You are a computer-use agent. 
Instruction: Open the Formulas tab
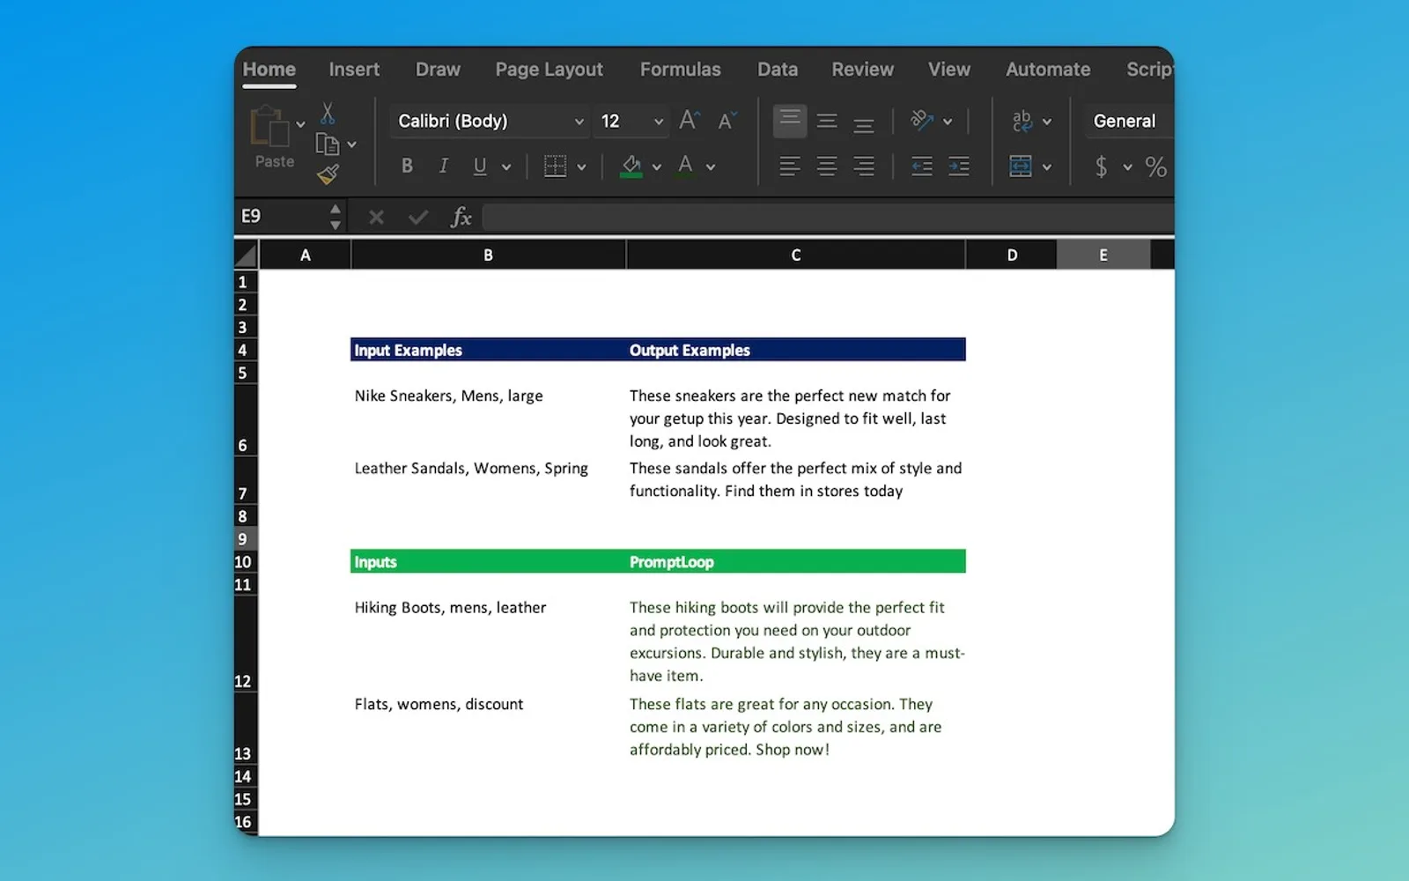pyautogui.click(x=680, y=69)
